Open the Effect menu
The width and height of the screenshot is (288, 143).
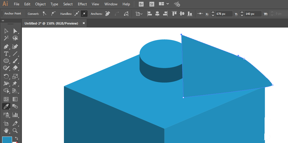[x=82, y=4]
